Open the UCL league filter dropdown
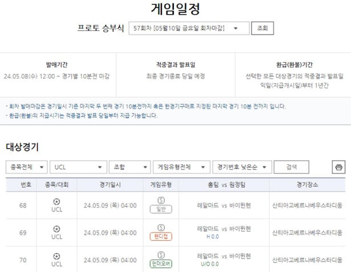 (x=79, y=167)
